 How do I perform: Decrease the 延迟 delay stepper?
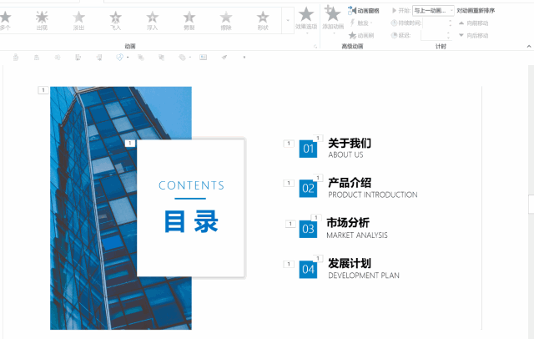tap(449, 38)
